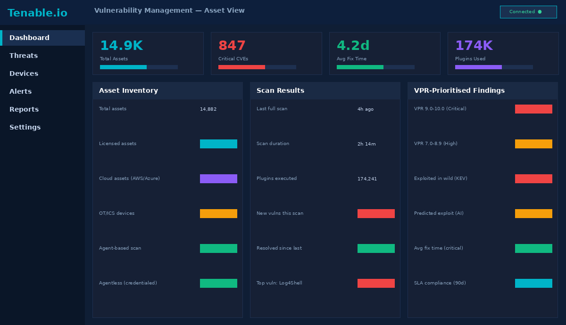Viewport: 566px width, 325px height.
Task: Click the Plugins Used purple progress bar
Action: (x=494, y=67)
